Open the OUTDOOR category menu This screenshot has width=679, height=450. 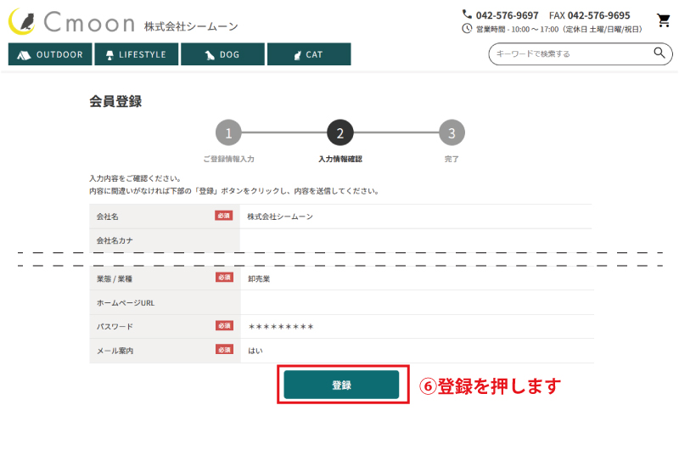tap(50, 54)
